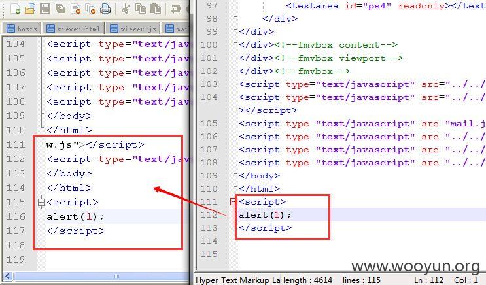Screen dimensions: 486x285
Task: Click line number 97 in right pane
Action: point(212,6)
